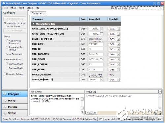Click the trash icon in PMBus Log corner
Viewport: 165px width, 123px height.
click(160, 113)
